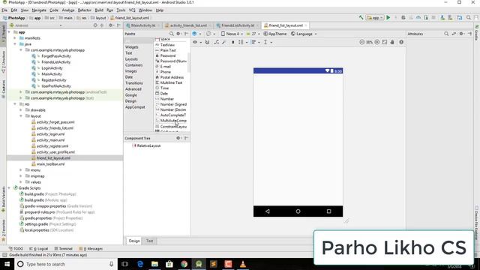The width and height of the screenshot is (480, 270).
Task: Open Palette settings gear icon
Action: coord(178,34)
